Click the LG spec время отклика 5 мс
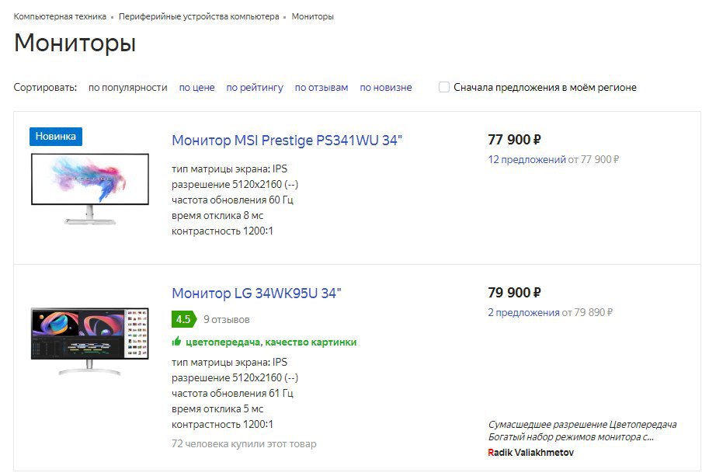Screen dimensions: 709x476 point(217,408)
